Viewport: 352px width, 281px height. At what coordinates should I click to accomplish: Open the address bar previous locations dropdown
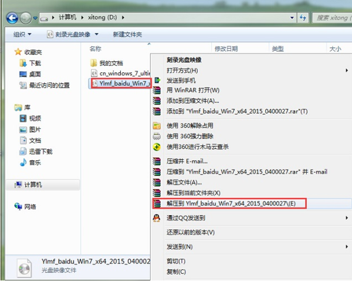[292, 18]
